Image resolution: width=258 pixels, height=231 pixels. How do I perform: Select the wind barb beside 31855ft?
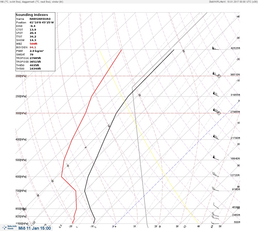[216, 94]
